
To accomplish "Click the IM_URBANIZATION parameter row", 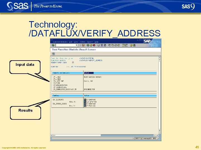I will coord(60,85).
